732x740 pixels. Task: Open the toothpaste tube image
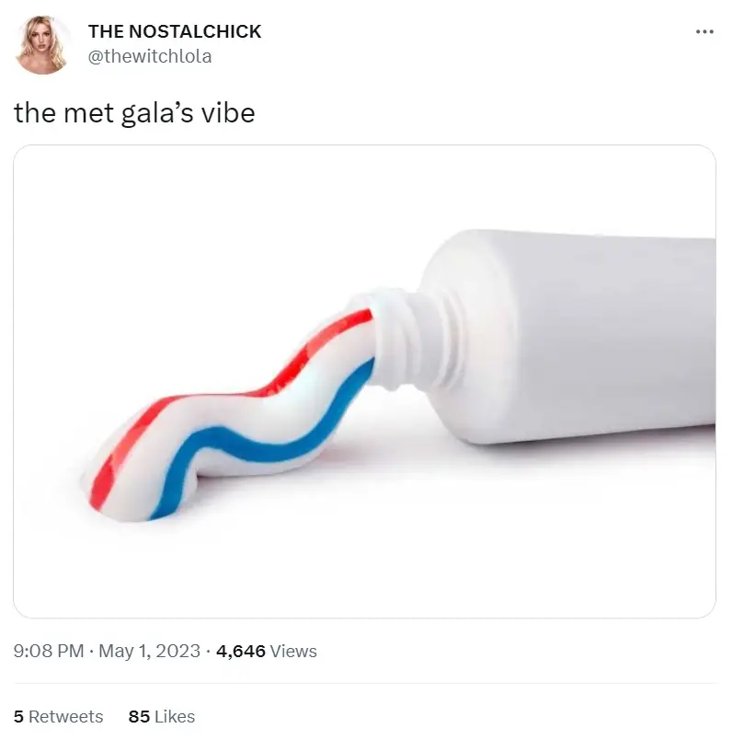click(364, 381)
